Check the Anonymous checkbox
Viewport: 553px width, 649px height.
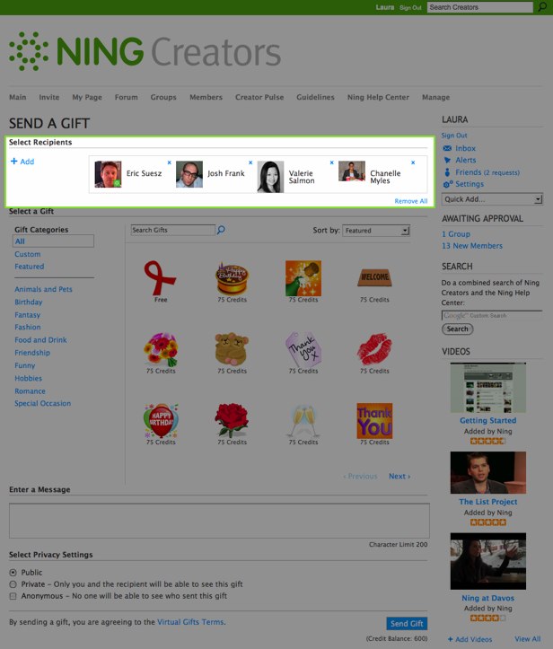click(13, 596)
